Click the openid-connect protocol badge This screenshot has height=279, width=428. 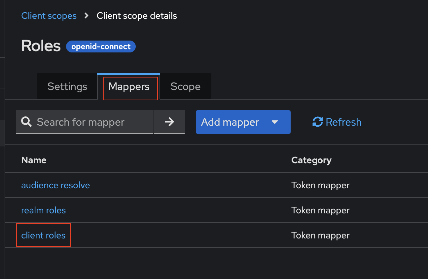click(101, 46)
